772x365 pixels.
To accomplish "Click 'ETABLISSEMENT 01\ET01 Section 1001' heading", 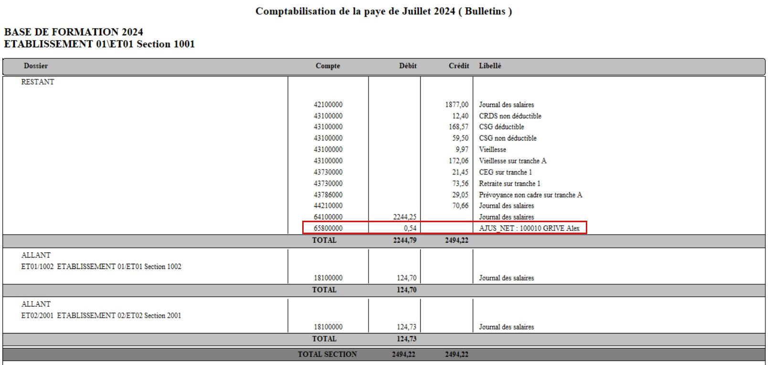I will click(99, 44).
